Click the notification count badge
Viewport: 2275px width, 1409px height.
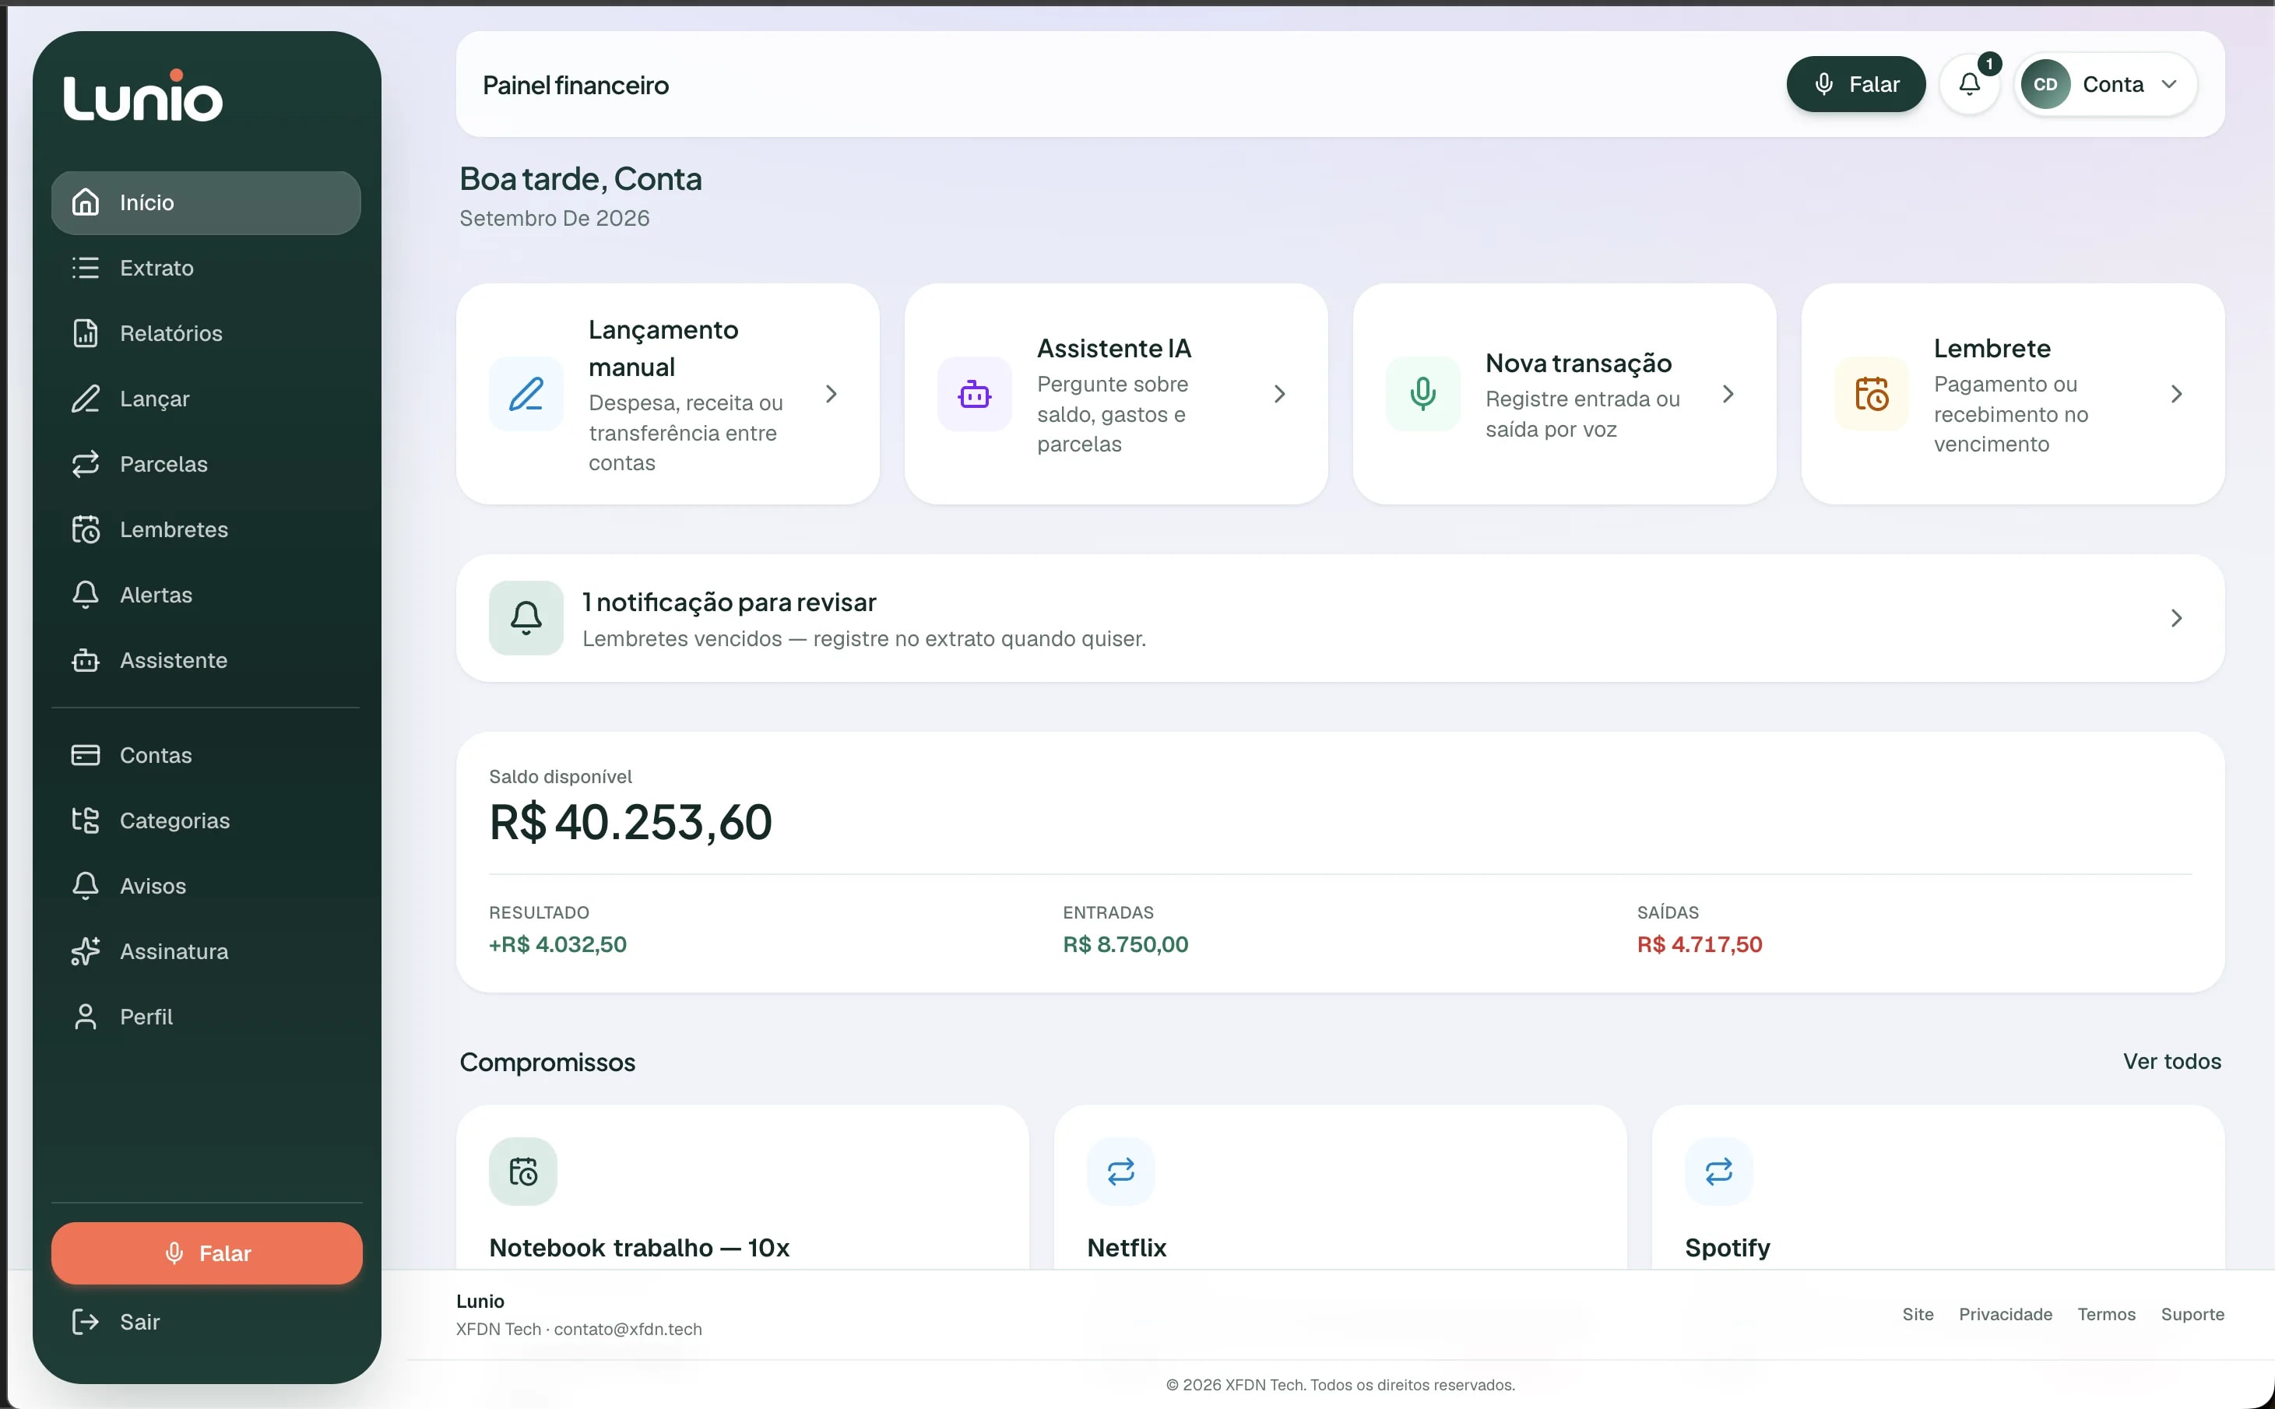click(x=1989, y=63)
